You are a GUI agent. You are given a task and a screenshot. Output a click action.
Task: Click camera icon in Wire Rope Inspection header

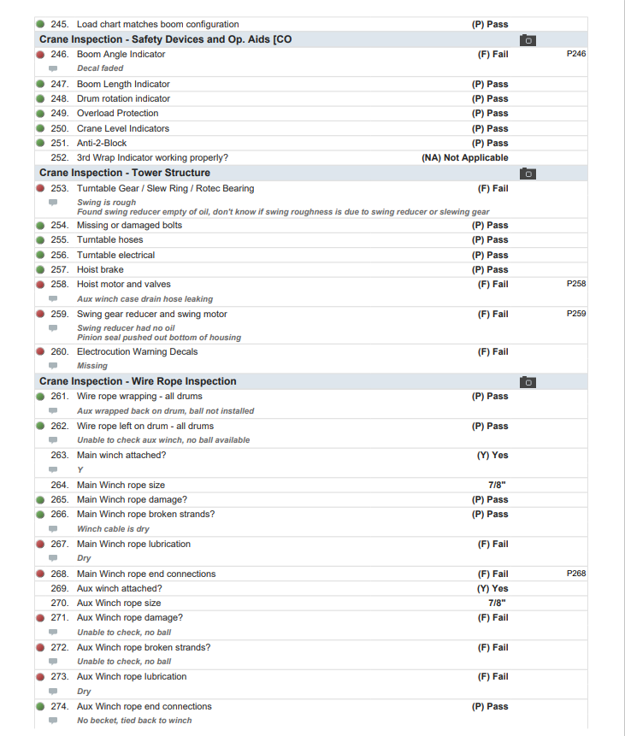point(528,382)
